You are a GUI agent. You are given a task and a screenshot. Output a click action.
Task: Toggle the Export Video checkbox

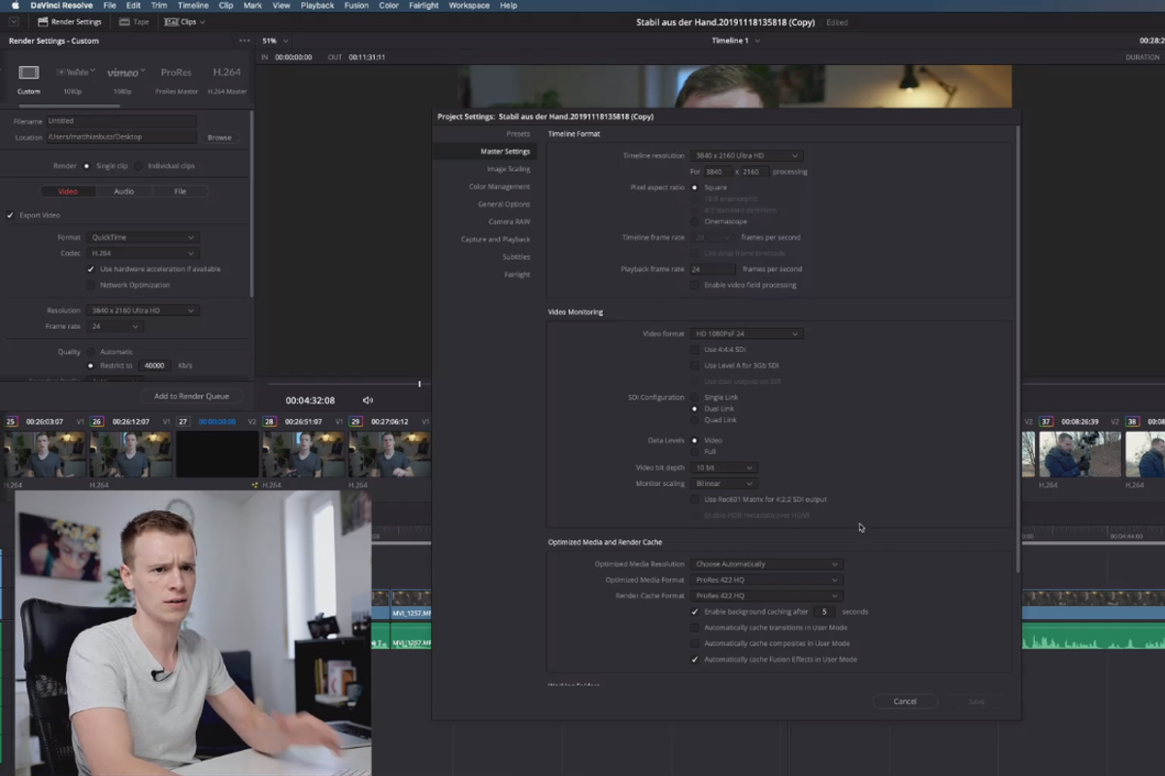(11, 214)
